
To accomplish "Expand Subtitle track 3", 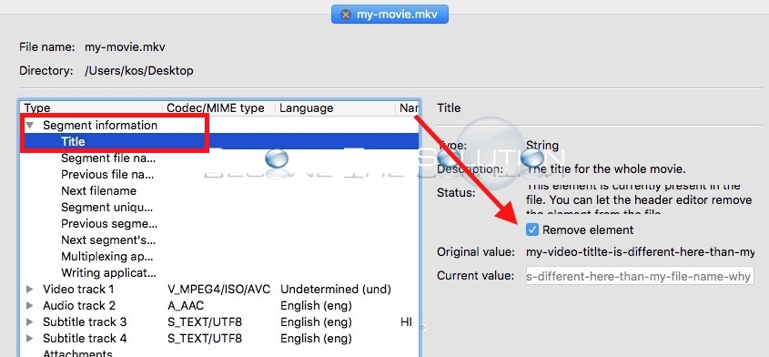I will [x=30, y=322].
